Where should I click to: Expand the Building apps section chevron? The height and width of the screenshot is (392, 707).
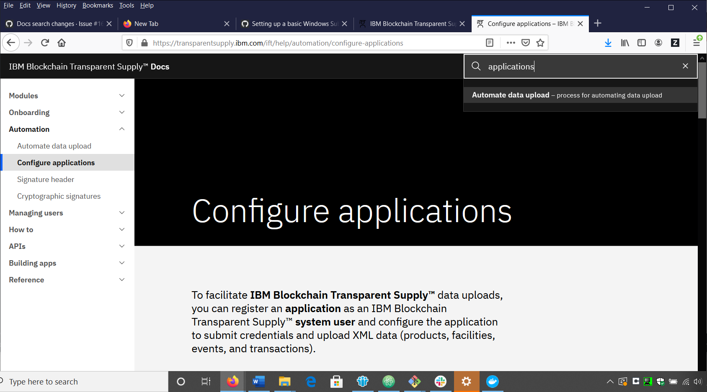point(122,263)
